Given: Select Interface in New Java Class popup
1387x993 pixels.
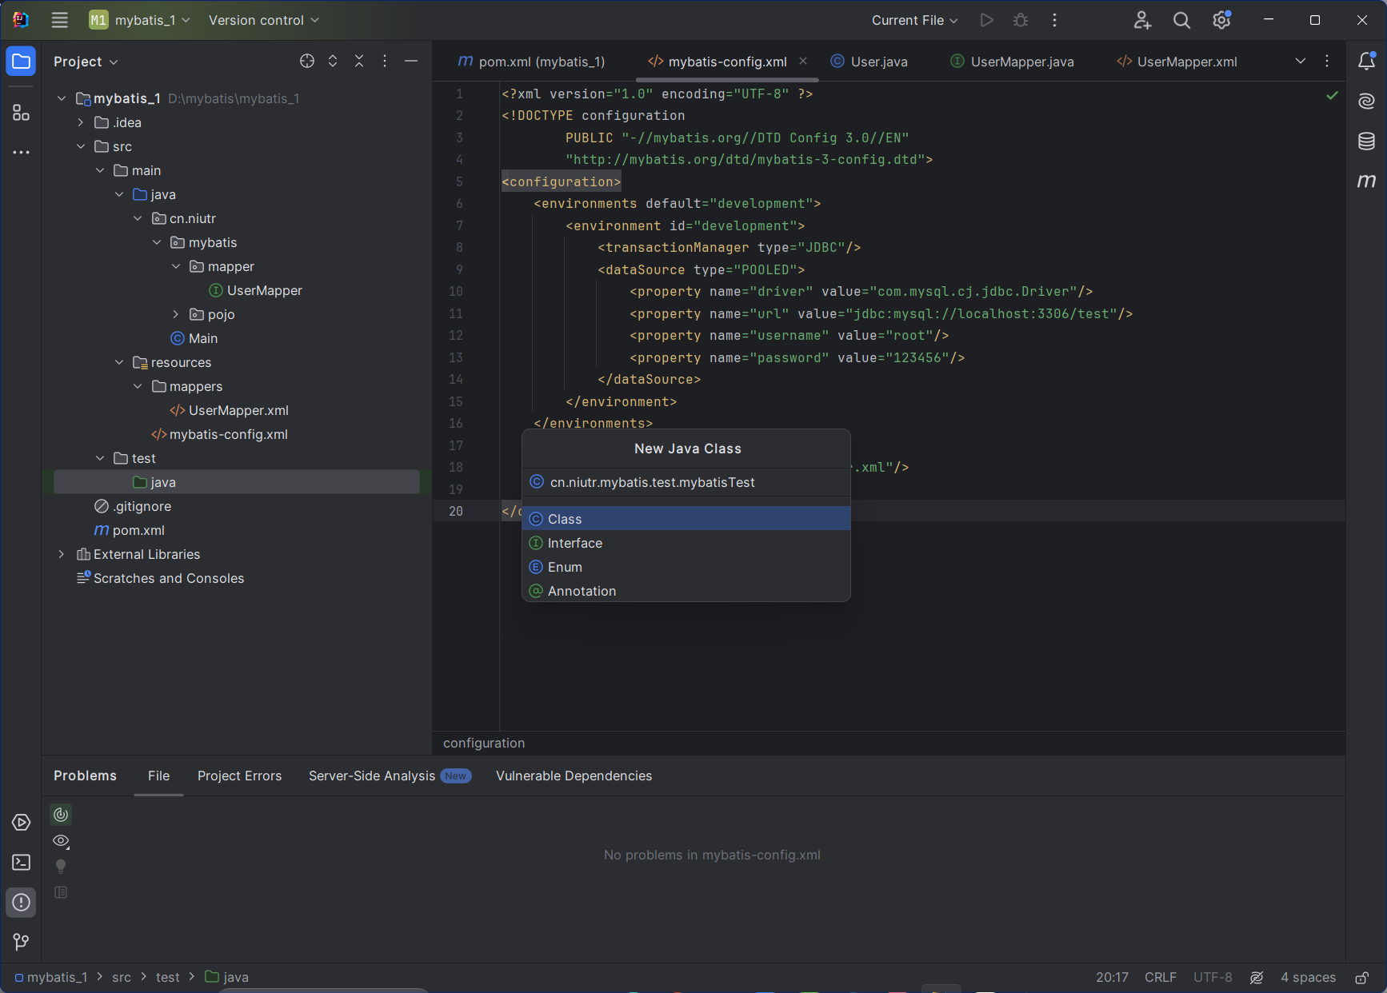Looking at the screenshot, I should tap(575, 543).
